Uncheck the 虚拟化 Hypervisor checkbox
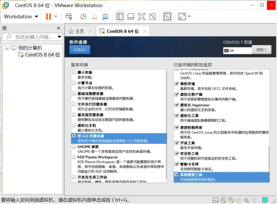The image size is (277, 204). [x=176, y=105]
